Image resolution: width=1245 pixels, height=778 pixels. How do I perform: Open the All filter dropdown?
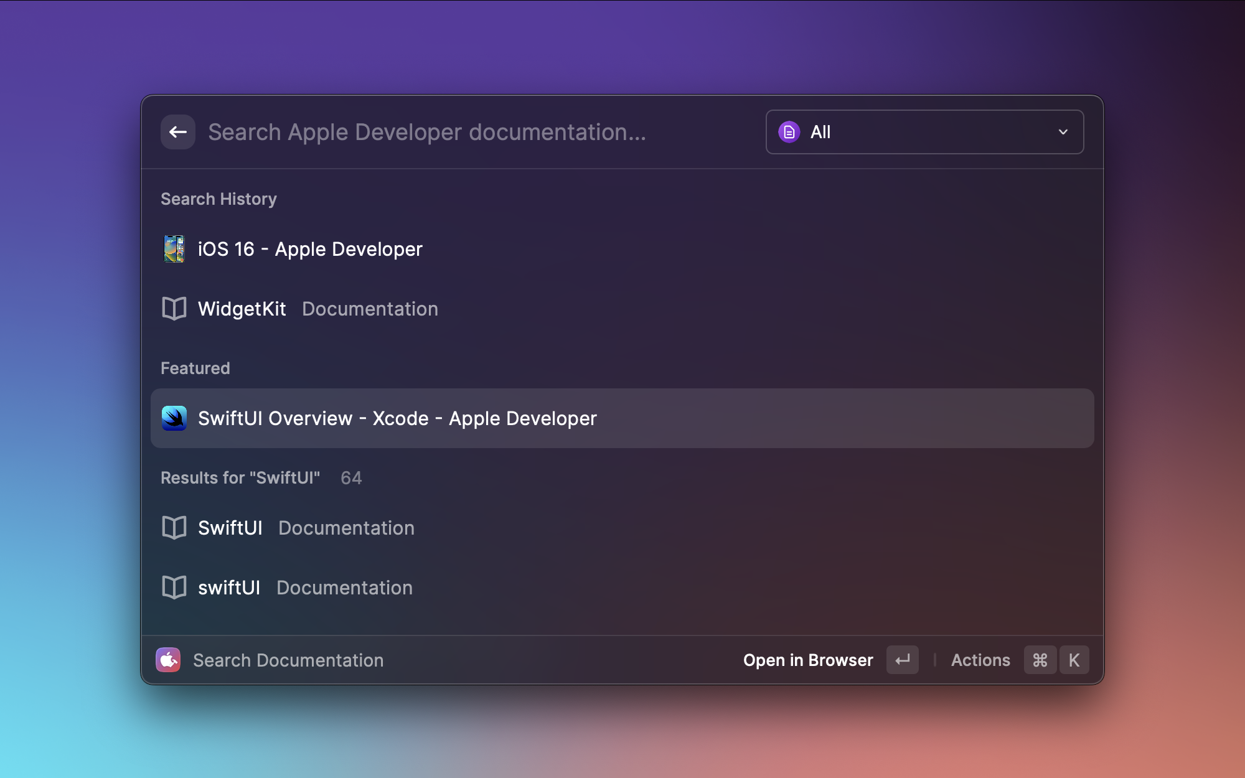[924, 132]
